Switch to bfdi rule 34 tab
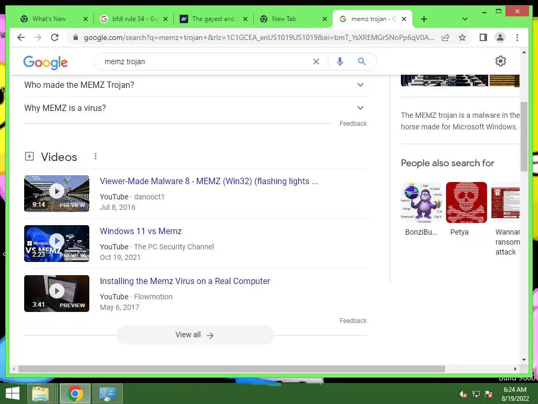 [x=133, y=19]
